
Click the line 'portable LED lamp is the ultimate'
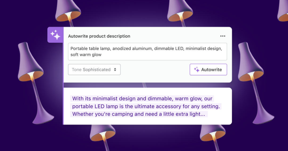click(x=146, y=106)
